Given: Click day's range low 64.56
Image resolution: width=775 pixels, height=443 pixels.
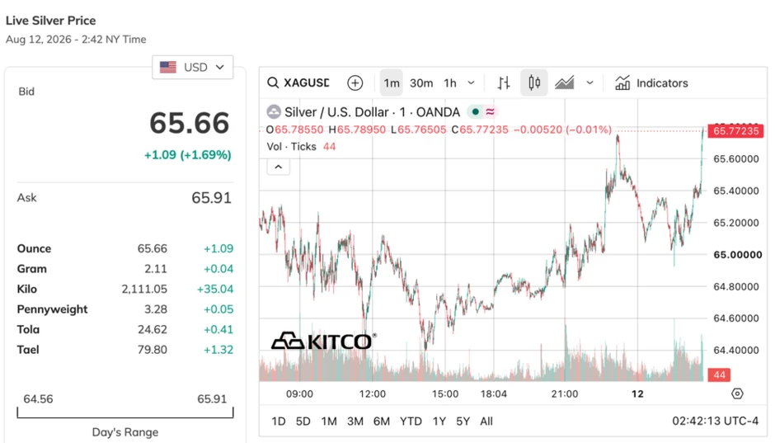Looking at the screenshot, I should (38, 399).
